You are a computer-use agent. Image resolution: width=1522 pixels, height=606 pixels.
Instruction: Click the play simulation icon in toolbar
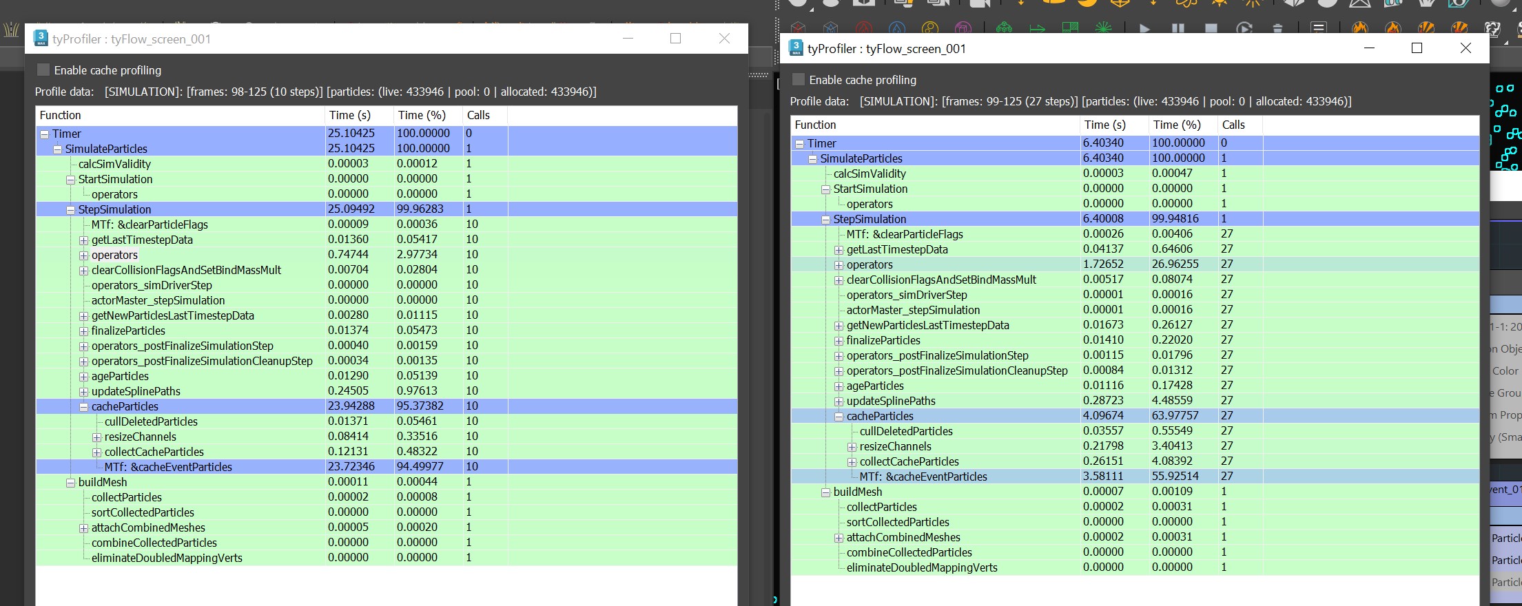pos(1144,29)
